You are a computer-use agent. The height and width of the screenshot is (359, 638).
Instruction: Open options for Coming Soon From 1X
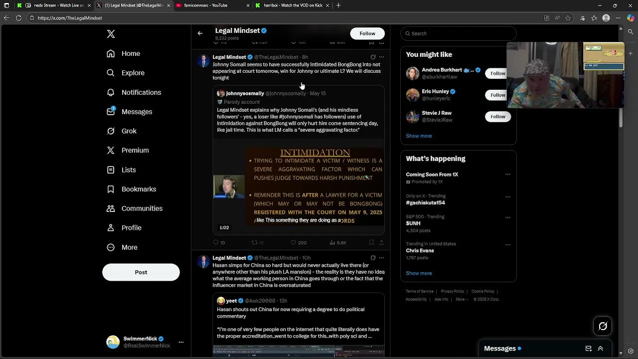pos(507,175)
